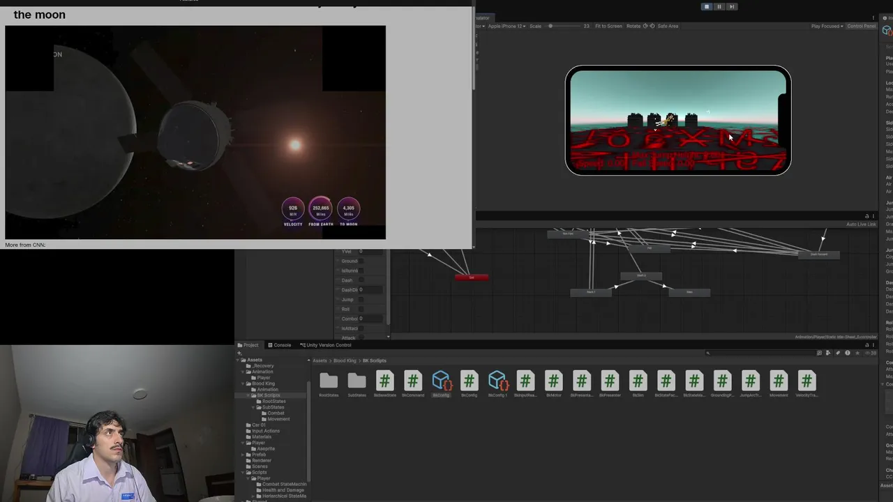
Task: Open the Simulator Control Panel
Action: click(x=861, y=26)
